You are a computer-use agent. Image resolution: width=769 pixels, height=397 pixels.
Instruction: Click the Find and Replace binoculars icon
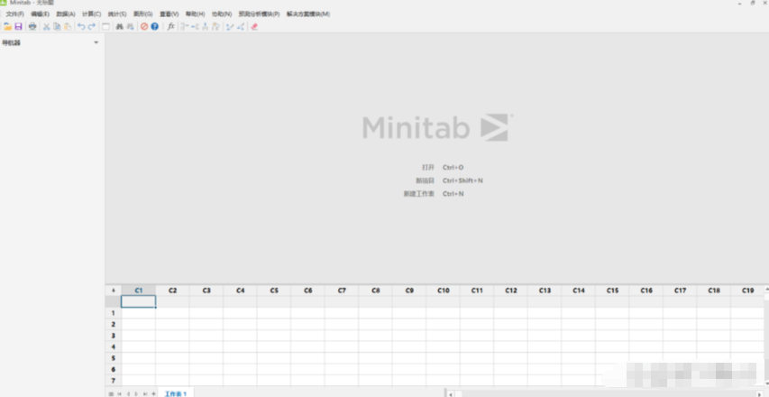click(x=130, y=26)
